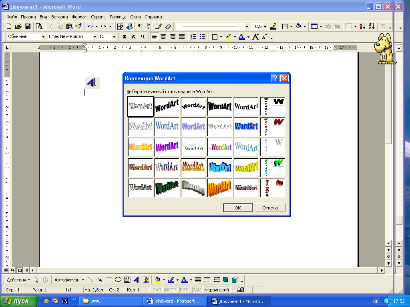Toggle Justify alignment button
Viewport: 410px width, 307px height.
pyautogui.click(x=182, y=37)
